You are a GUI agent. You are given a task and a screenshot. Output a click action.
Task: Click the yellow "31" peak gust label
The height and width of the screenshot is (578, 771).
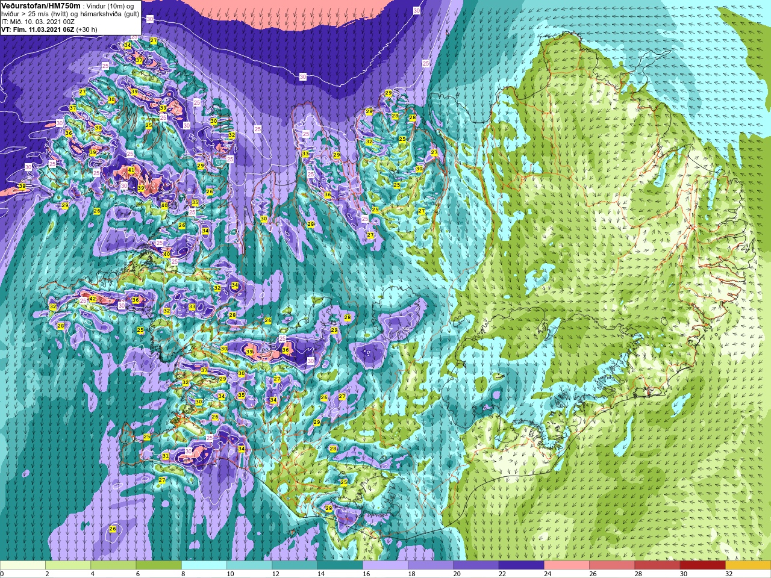[166, 456]
